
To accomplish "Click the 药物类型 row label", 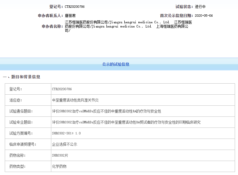I will click(18, 166).
